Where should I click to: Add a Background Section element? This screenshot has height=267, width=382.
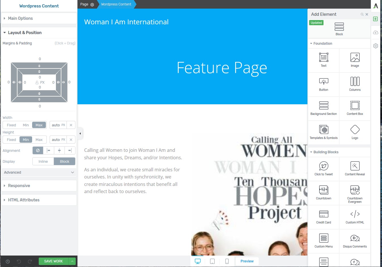323,108
